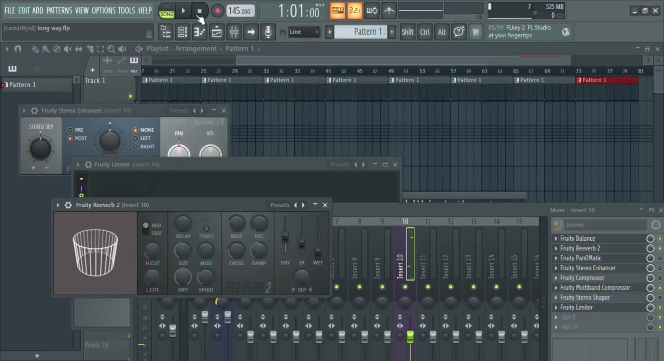Expand Fruity Stereo Enhancer slot options arrow
This screenshot has height=361, width=664.
tap(556, 268)
